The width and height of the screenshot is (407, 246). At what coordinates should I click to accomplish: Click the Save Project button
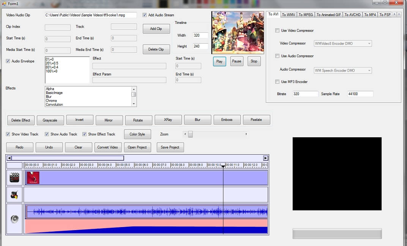[170, 147]
